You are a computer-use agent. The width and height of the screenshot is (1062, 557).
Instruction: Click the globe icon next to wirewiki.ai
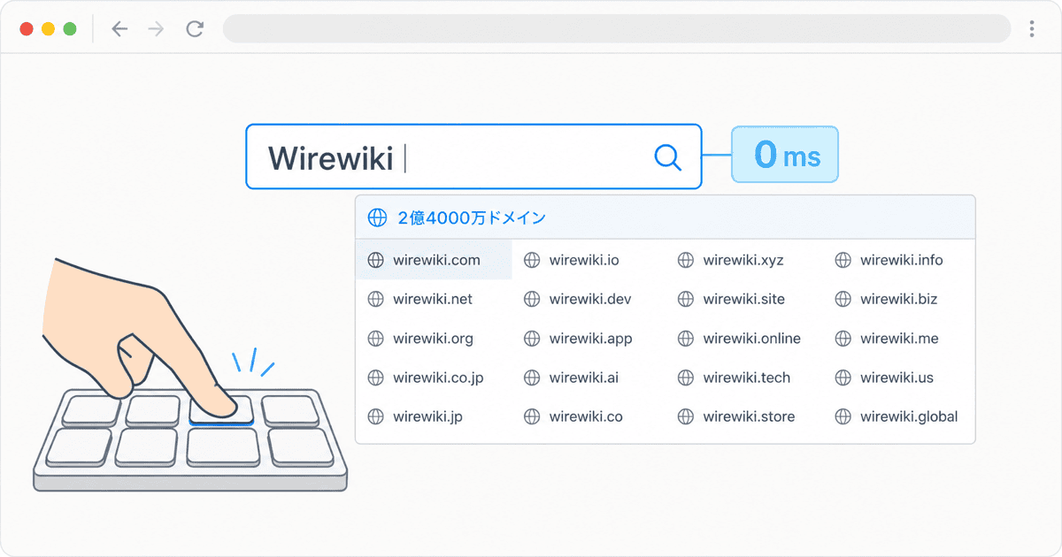click(x=532, y=378)
